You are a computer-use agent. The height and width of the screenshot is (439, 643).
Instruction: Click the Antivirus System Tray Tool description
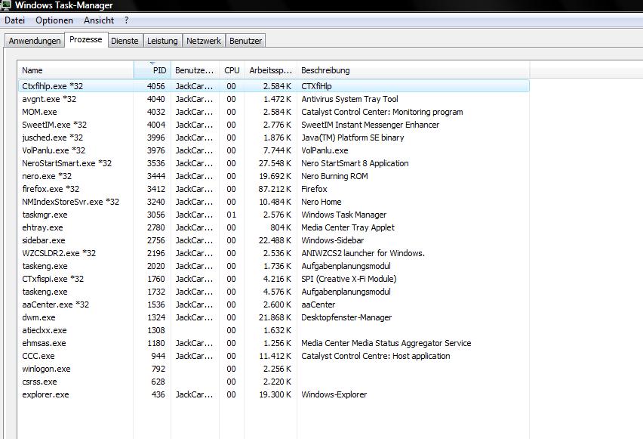tap(349, 99)
